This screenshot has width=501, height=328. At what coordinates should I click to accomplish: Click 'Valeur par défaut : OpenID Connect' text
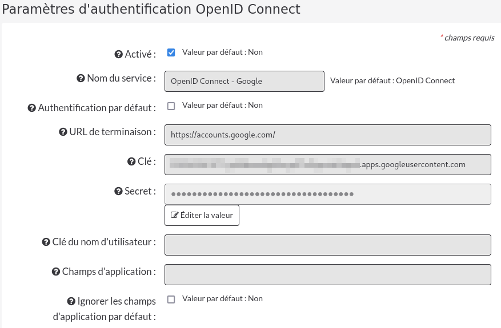[392, 81]
